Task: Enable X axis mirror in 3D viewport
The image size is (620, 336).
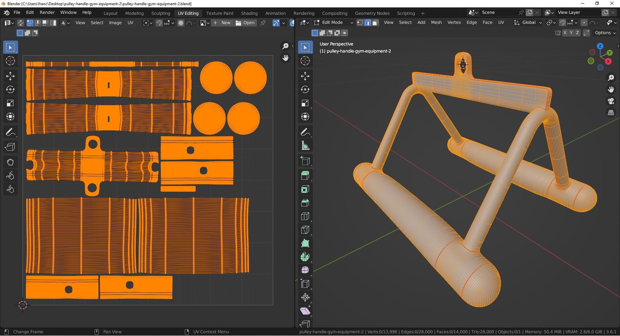Action: tap(565, 33)
